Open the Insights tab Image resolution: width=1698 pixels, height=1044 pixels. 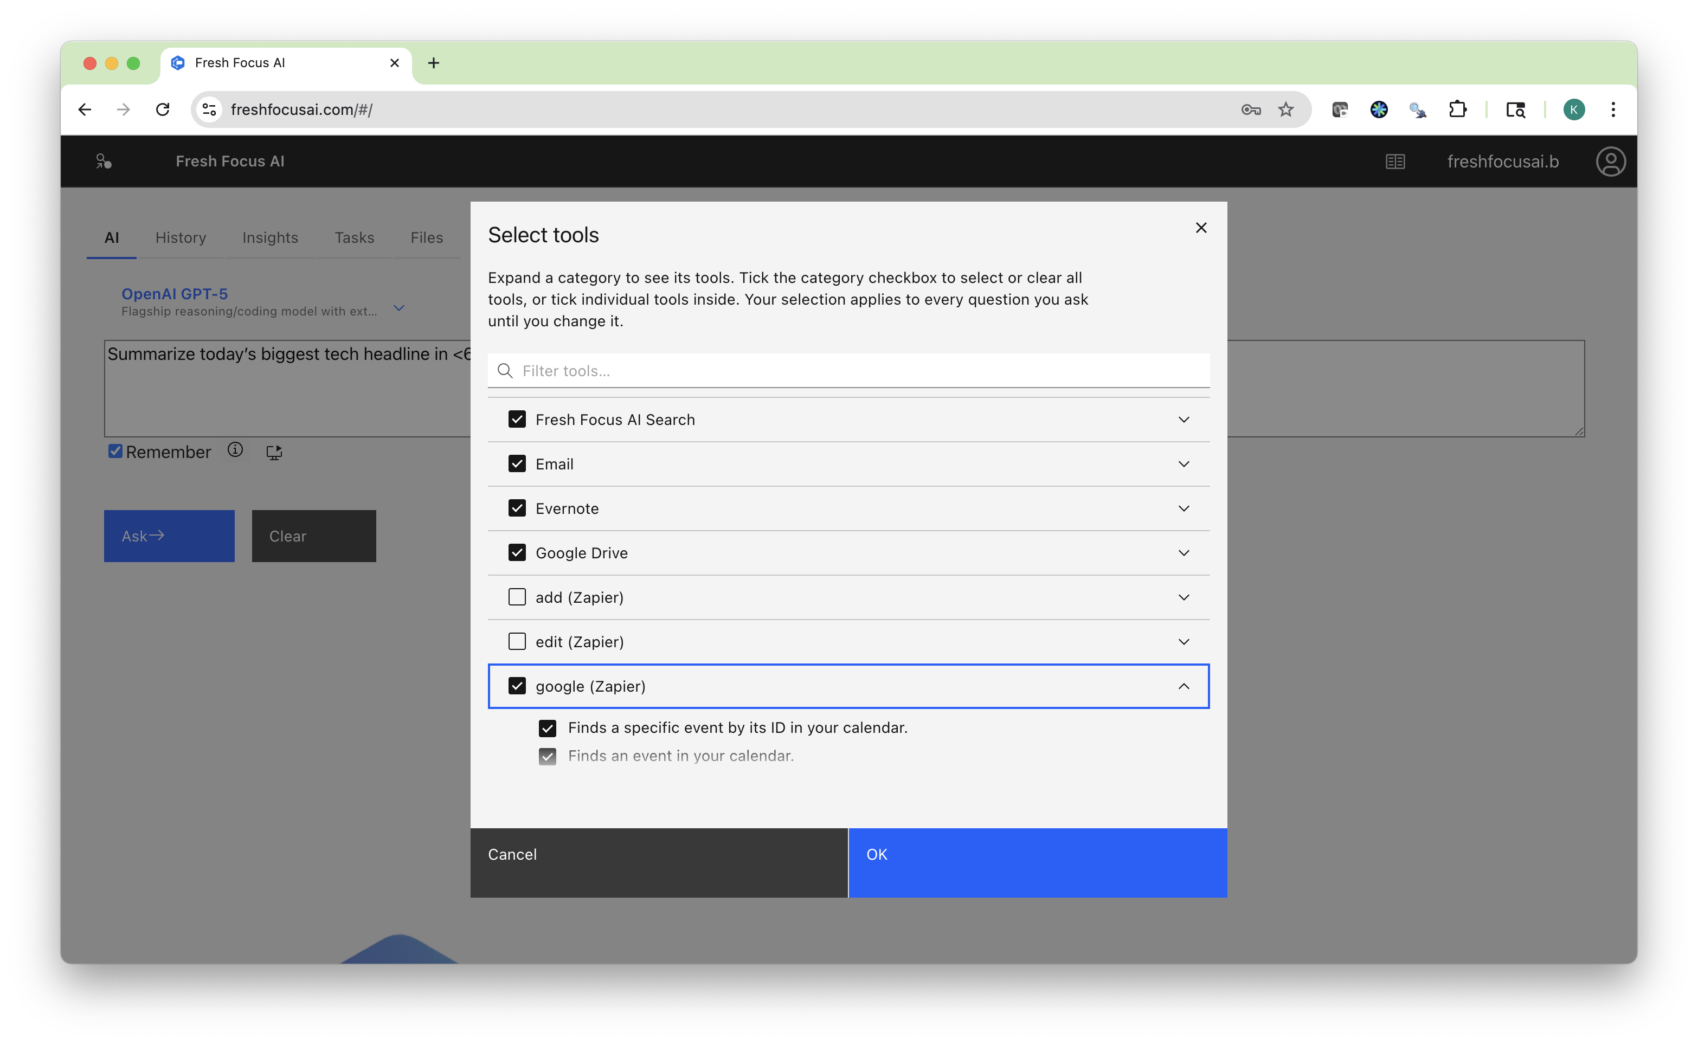pos(270,237)
